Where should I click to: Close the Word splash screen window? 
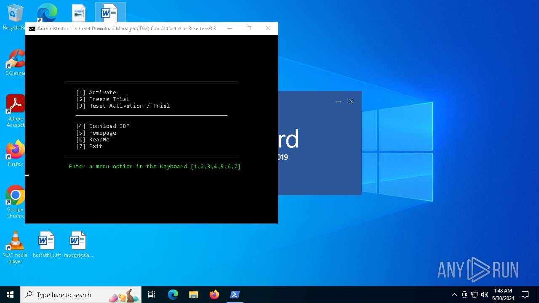point(351,101)
